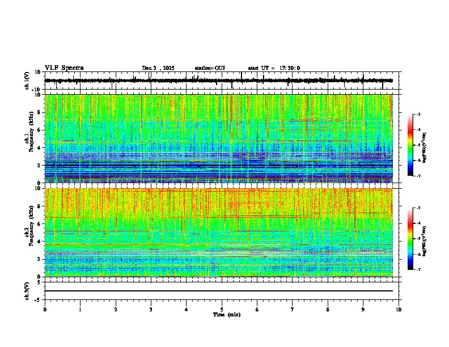Click the "10" label ending the time axis
This screenshot has height=347, width=449.
click(399, 310)
